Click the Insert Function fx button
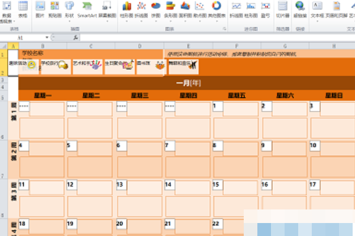355x236 pixels. (x=76, y=38)
